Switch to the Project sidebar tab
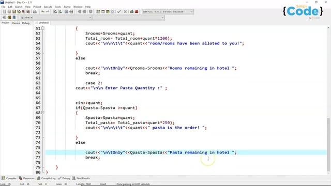Image resolution: width=331 pixels, height=186 pixels. click(x=6, y=23)
